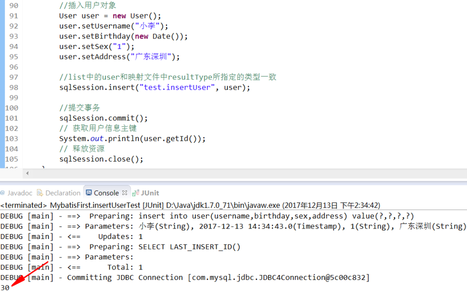The width and height of the screenshot is (467, 292).
Task: Click the text "test.insertUser" in the code
Action: 177,87
